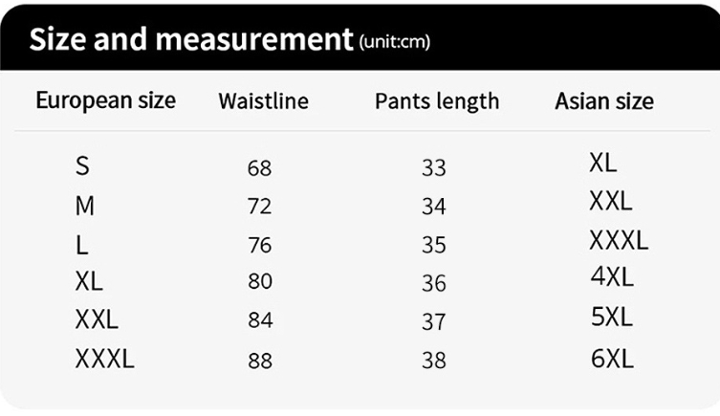Select European size XXXL cell
This screenshot has width=720, height=416.
click(104, 359)
